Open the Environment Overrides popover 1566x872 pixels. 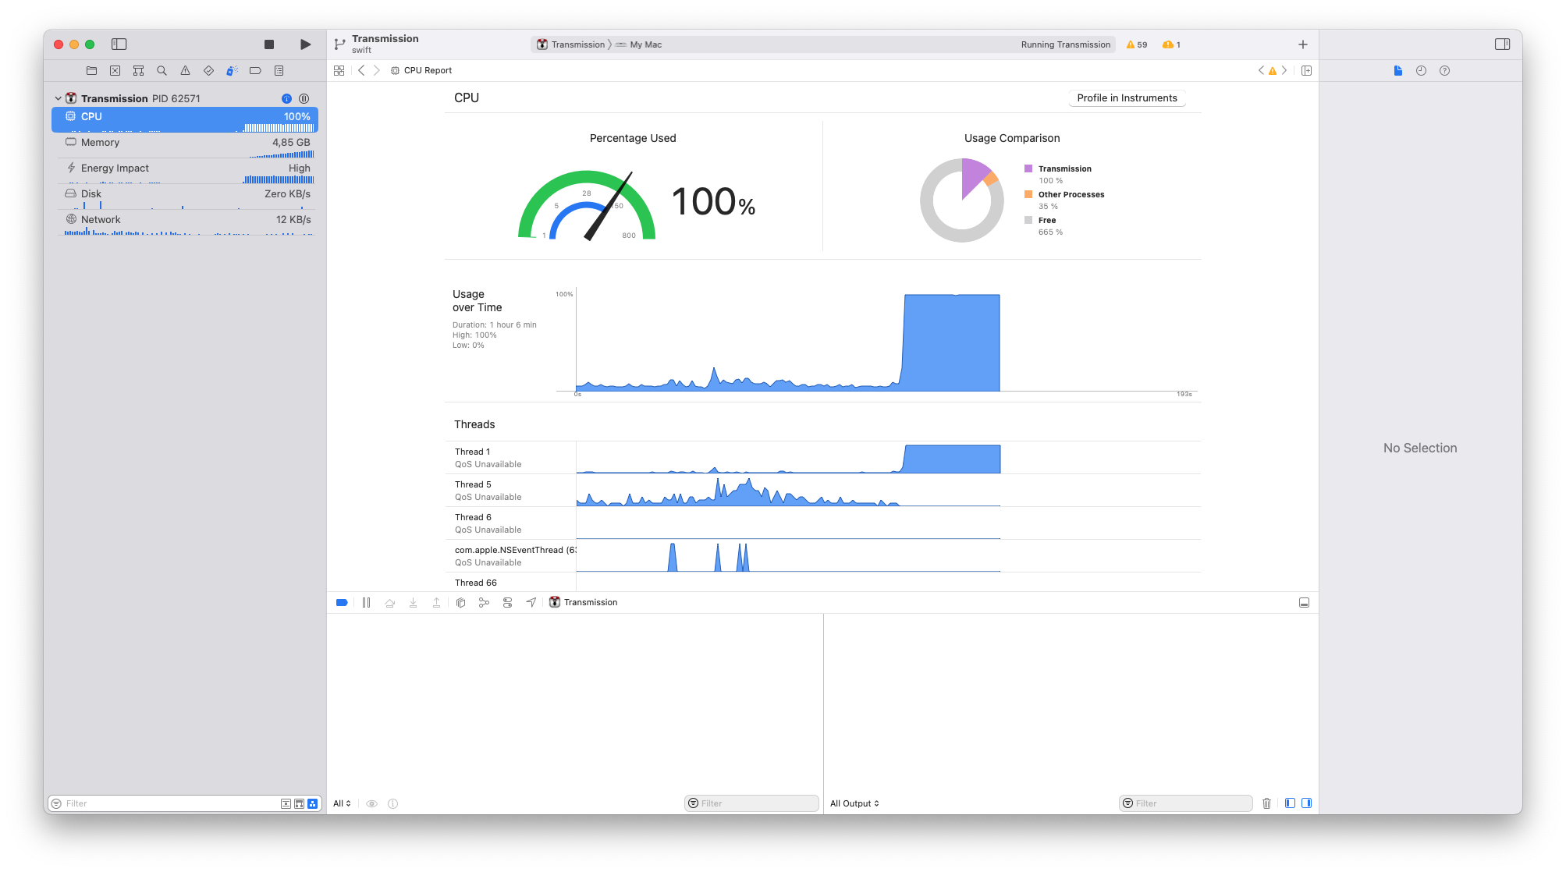(x=507, y=602)
